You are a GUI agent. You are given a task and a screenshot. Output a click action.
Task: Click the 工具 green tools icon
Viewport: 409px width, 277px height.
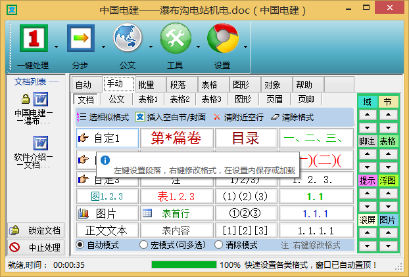(x=176, y=38)
